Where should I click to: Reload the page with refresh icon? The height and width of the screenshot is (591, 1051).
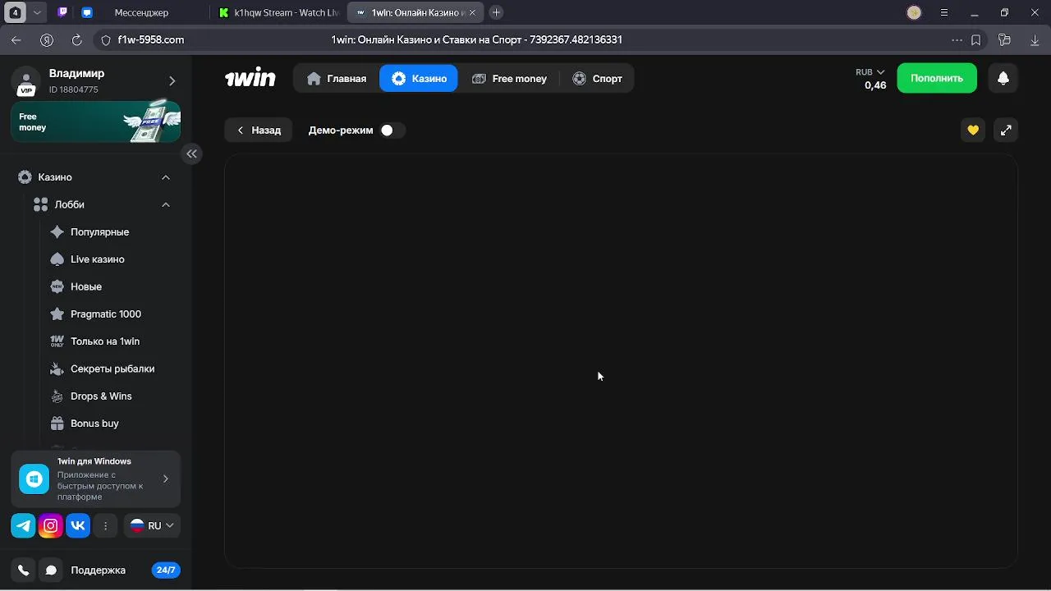(x=76, y=39)
